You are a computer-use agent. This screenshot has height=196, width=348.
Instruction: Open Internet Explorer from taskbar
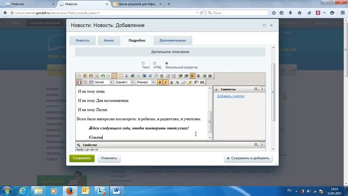tap(23, 191)
